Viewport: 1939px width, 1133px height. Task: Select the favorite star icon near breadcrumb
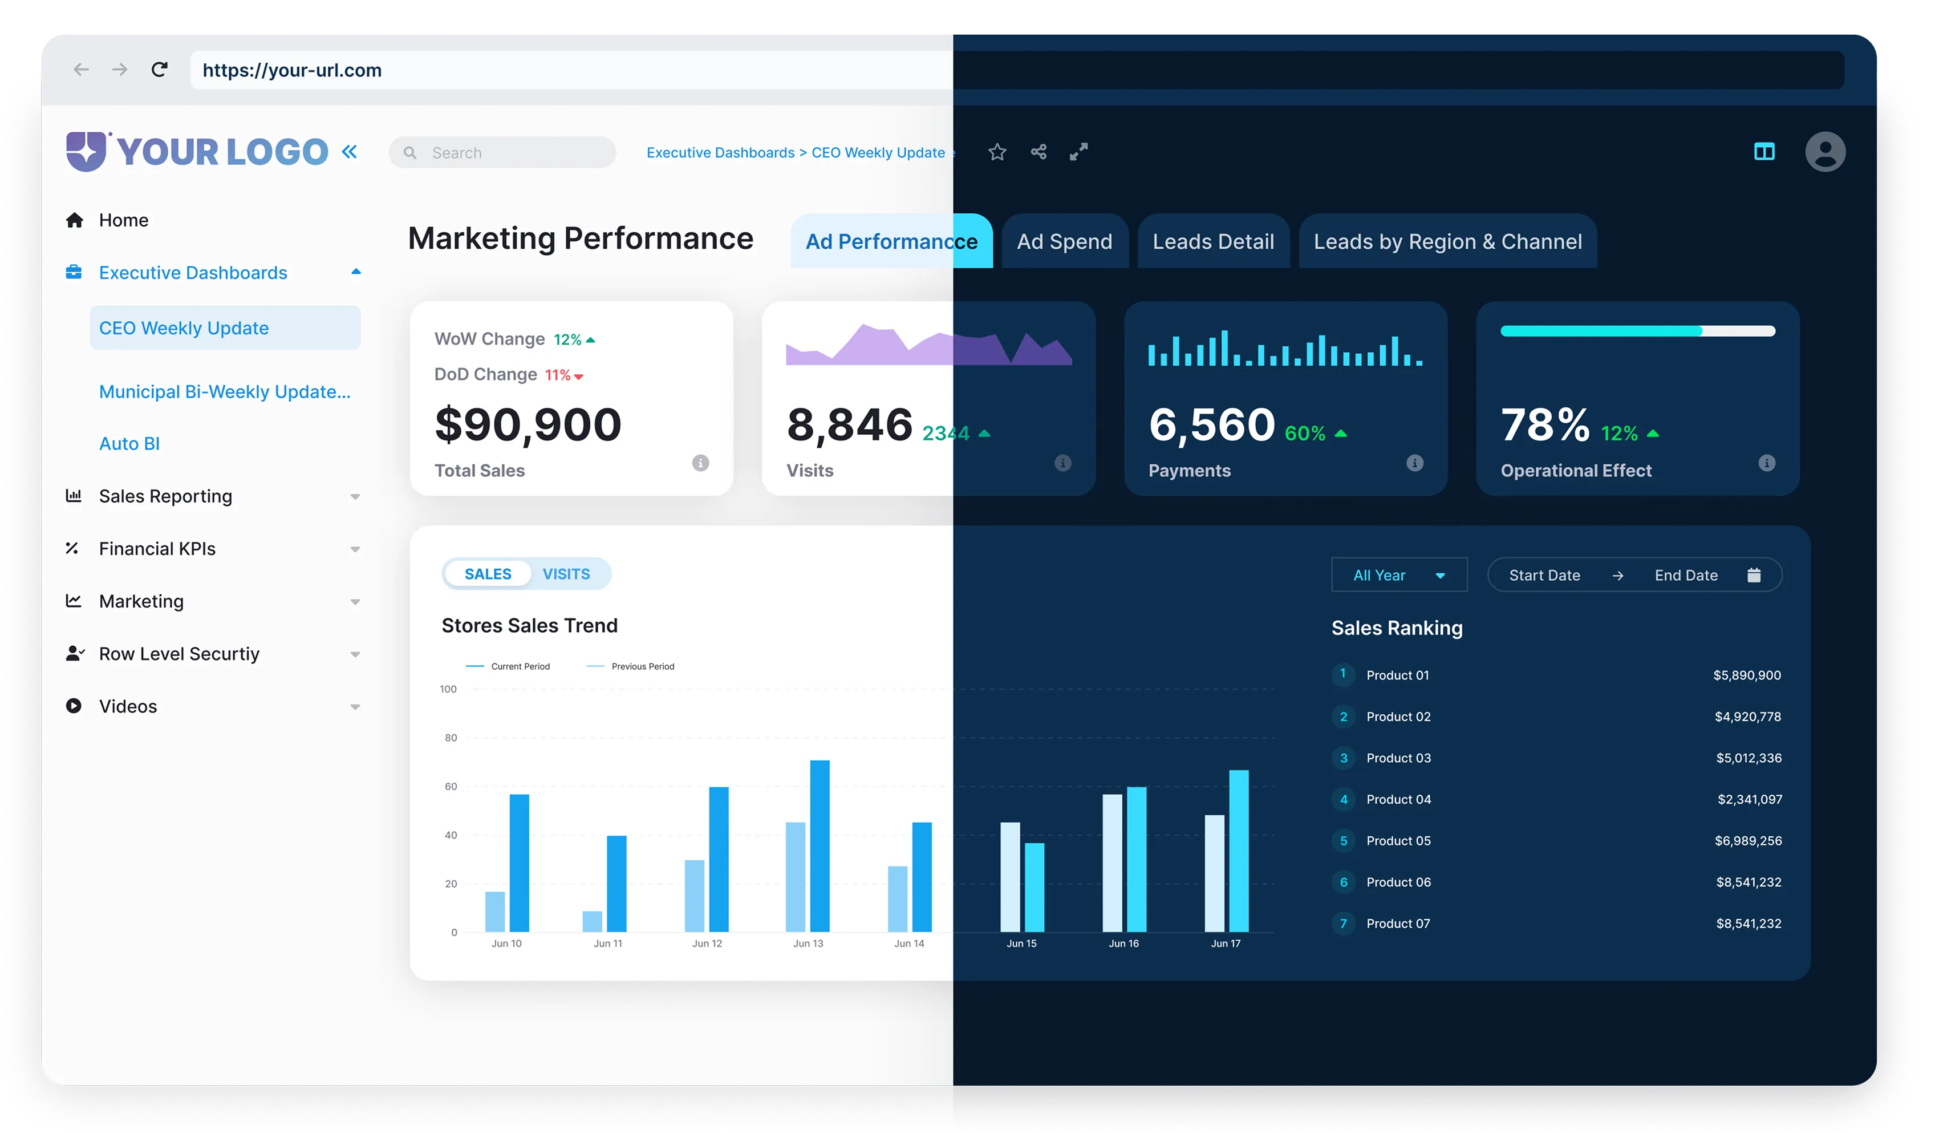point(996,152)
